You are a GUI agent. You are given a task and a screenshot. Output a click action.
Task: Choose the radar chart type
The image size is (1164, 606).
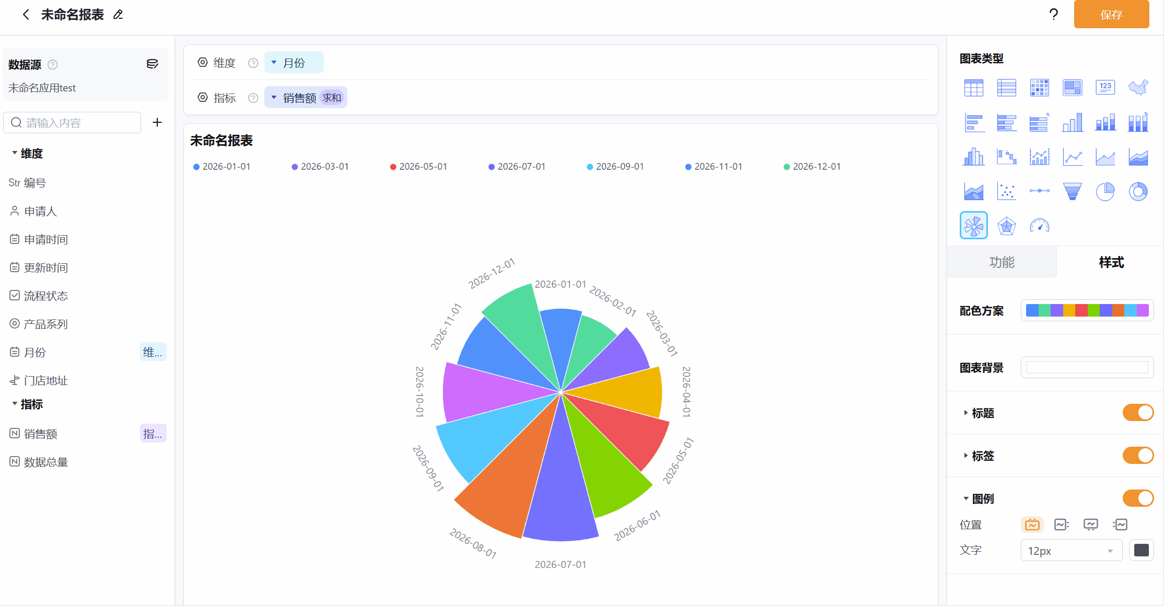click(1007, 226)
